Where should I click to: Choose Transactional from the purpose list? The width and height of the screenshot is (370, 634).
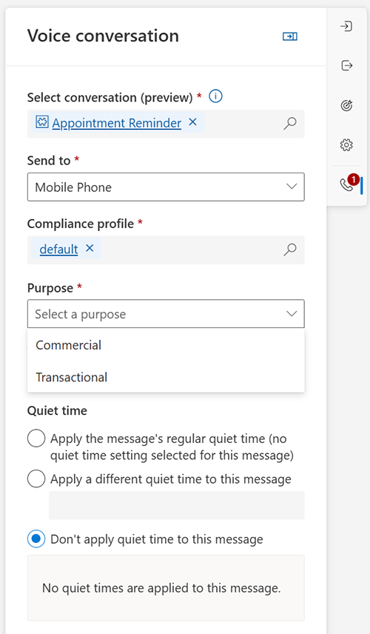pyautogui.click(x=166, y=377)
